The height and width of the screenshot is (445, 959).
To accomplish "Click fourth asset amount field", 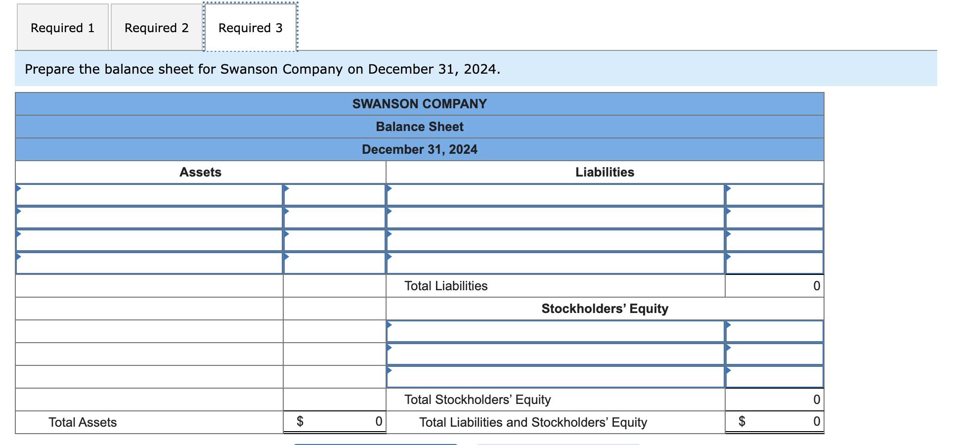I will tap(334, 263).
